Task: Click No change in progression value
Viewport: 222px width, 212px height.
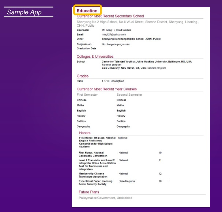Action: coord(116,44)
